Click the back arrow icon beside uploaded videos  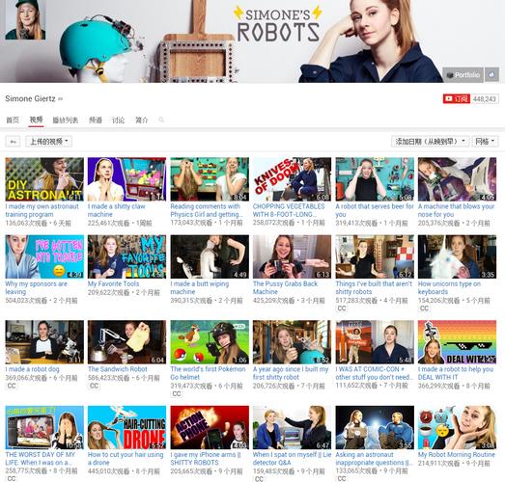pos(14,142)
